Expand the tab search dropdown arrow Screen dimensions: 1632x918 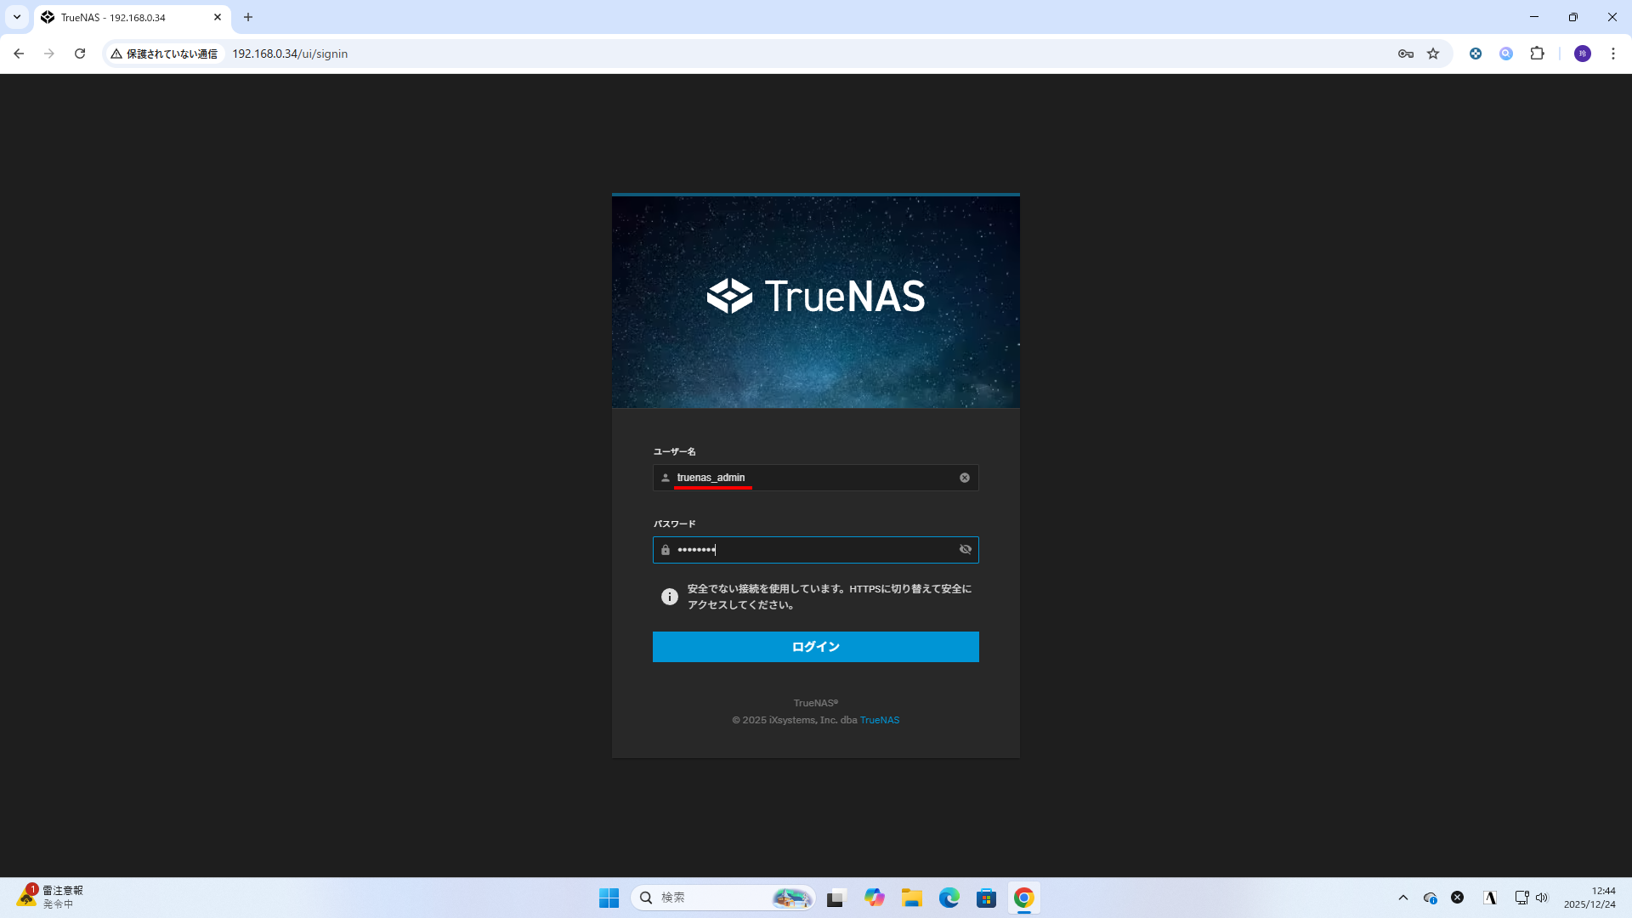[16, 17]
